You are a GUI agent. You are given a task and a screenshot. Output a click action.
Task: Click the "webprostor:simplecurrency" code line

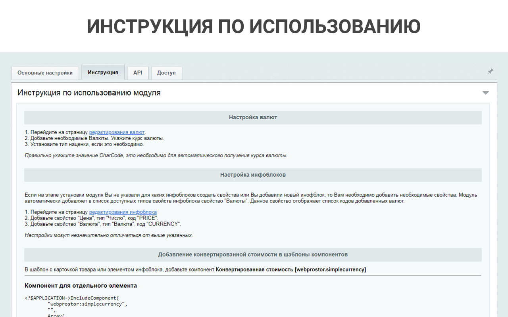[x=87, y=304]
